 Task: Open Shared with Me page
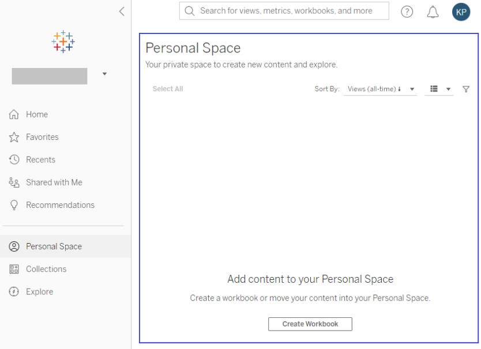(54, 183)
